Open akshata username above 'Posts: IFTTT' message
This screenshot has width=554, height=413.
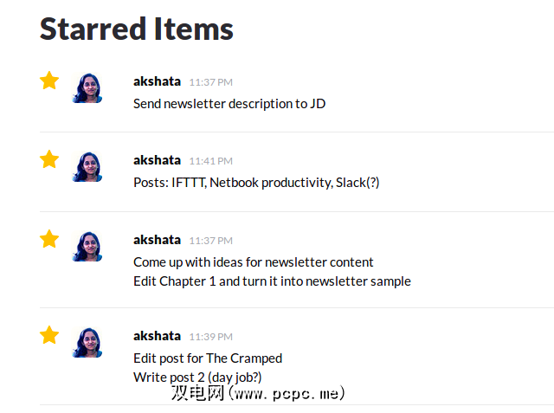click(x=157, y=160)
